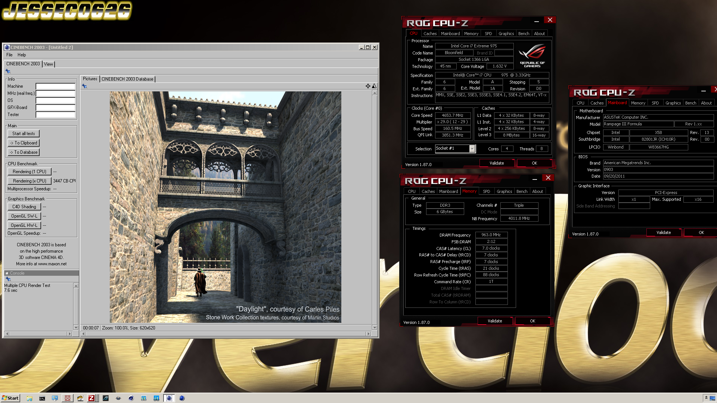This screenshot has height=403, width=717.
Task: Click the To Clipboard button
Action: point(24,143)
